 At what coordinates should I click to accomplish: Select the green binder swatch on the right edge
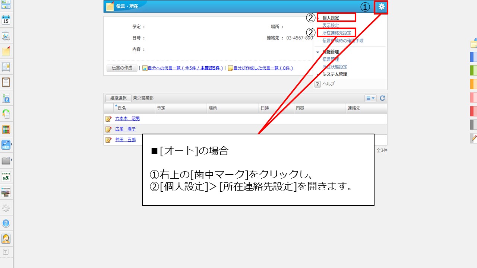coord(473,70)
